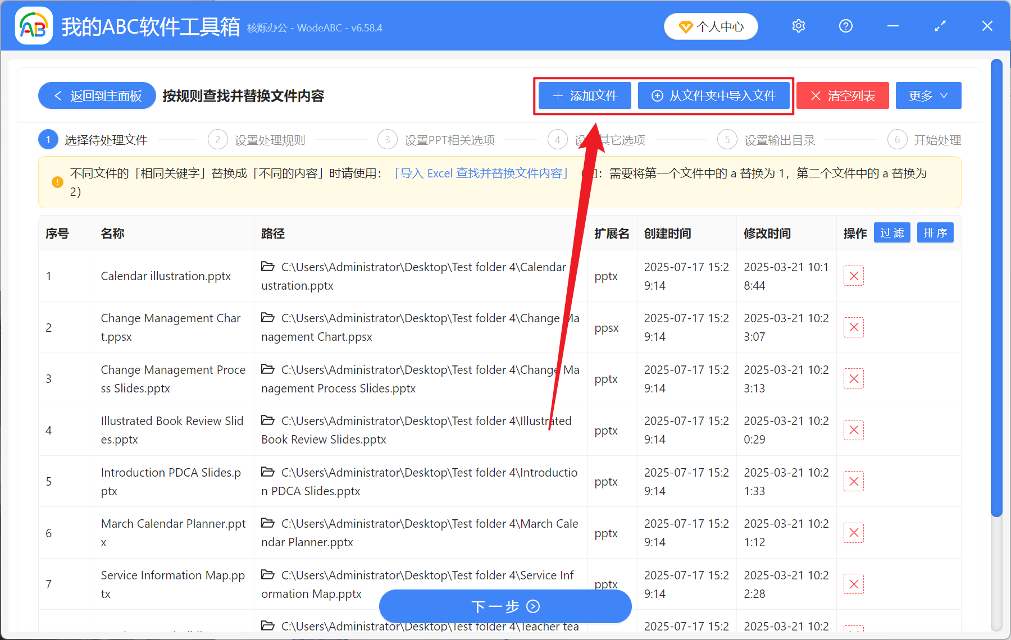This screenshot has height=640, width=1011.
Task: Activate step 1 选择待处理文件 indicator
Action: click(48, 139)
